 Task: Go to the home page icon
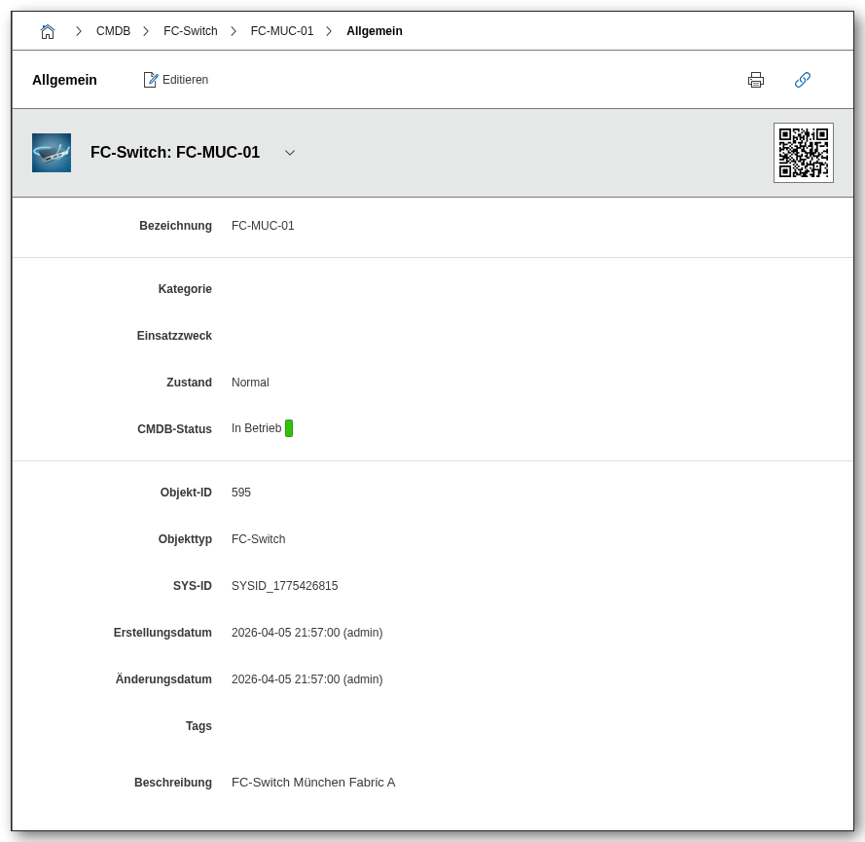(48, 31)
